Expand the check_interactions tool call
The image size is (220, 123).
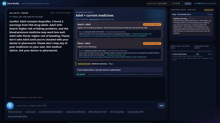click(180, 54)
